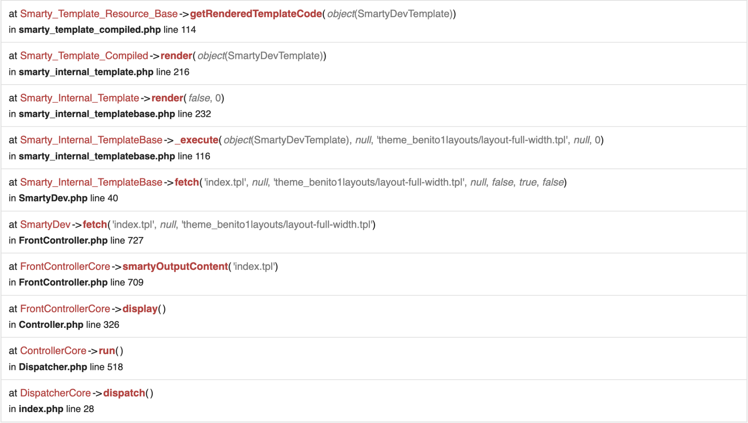Click the Smarty_Template_Compiled class link
This screenshot has width=748, height=423.
84,56
